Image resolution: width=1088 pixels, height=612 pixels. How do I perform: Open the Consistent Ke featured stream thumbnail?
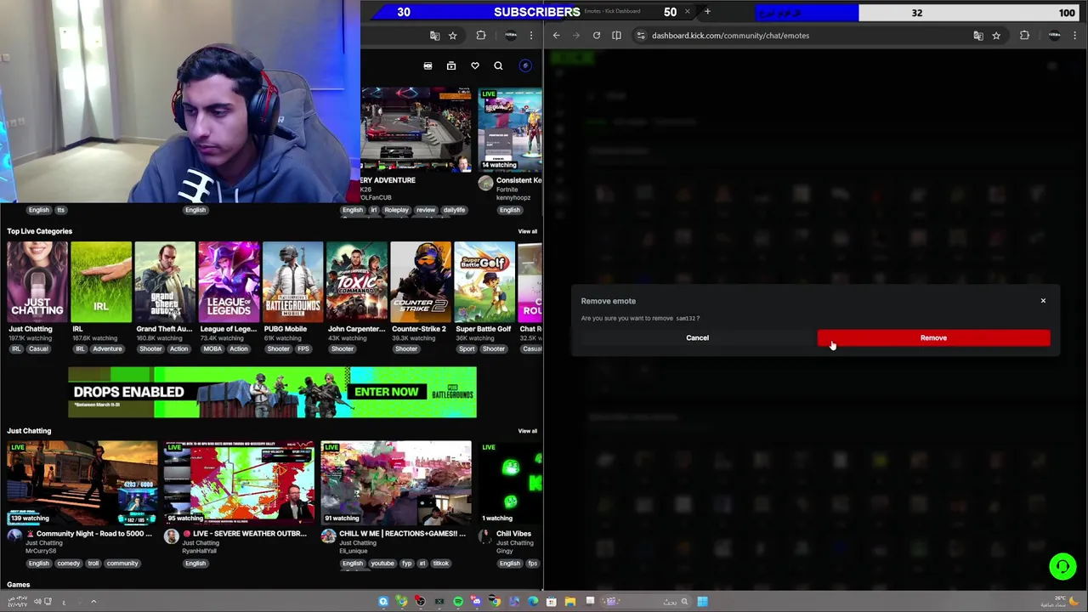point(510,128)
